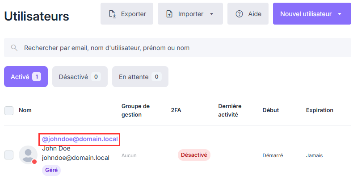Click the Exporter button
The height and width of the screenshot is (180, 353).
pyautogui.click(x=127, y=14)
